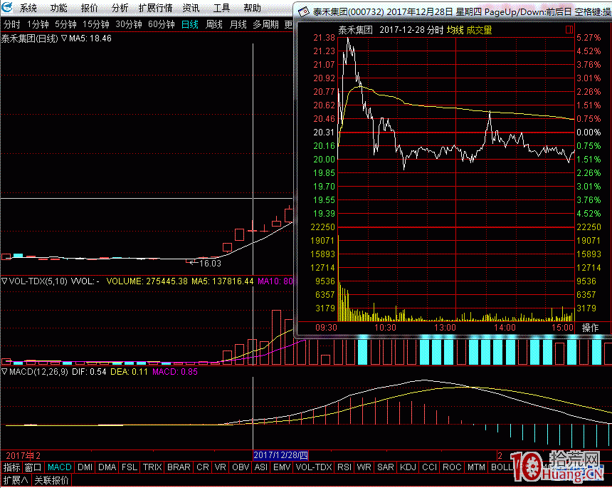
Task: Select the VOL-TDX indicator tab
Action: 313,467
